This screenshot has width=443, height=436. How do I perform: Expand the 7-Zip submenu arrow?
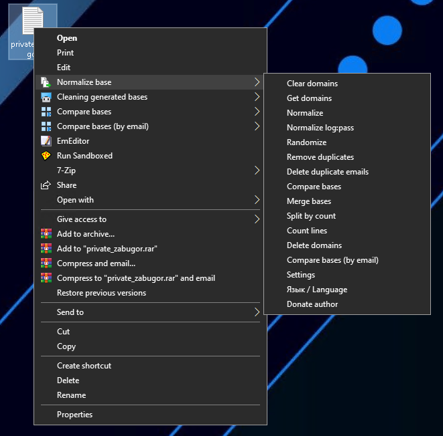(x=257, y=171)
